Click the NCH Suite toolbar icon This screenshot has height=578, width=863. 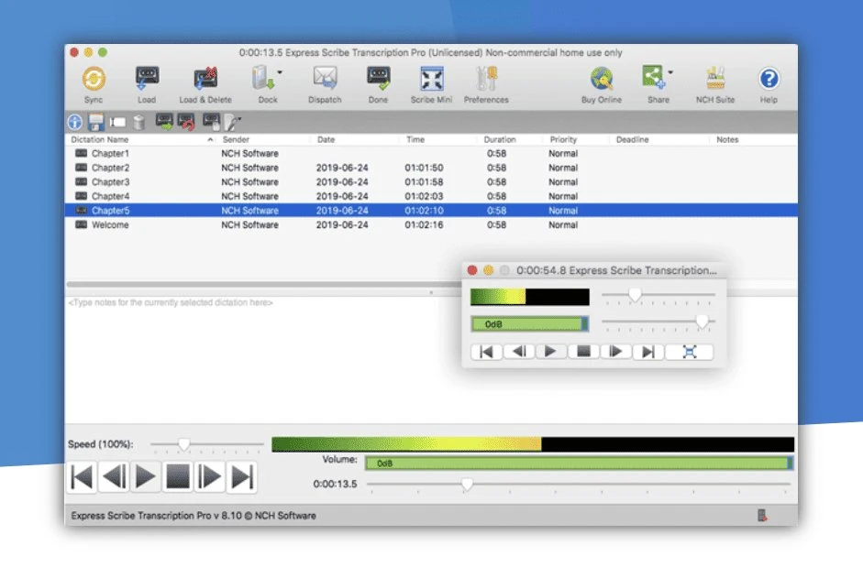pyautogui.click(x=714, y=81)
